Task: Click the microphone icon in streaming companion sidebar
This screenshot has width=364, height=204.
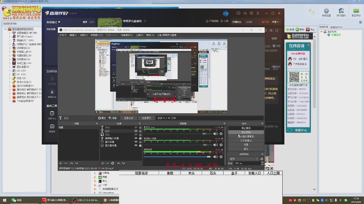Action: (52, 78)
